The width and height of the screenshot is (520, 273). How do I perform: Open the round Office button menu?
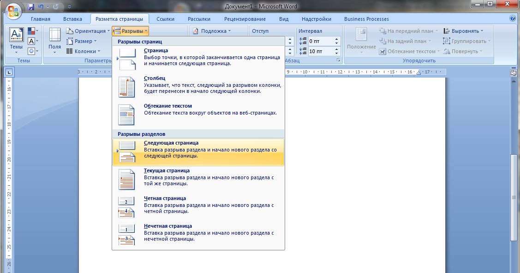pyautogui.click(x=13, y=11)
